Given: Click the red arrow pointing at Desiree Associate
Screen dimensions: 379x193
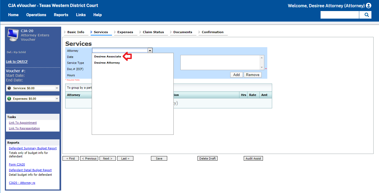Looking at the screenshot, I should pyautogui.click(x=127, y=57).
